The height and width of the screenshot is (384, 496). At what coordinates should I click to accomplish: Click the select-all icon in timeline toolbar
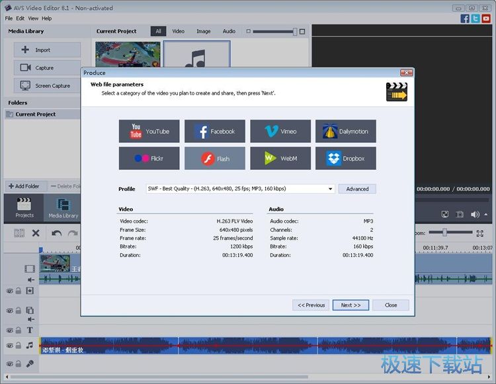(x=19, y=233)
